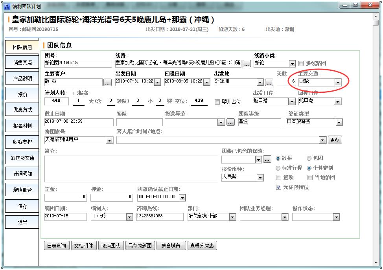Screen dimensions: 383x270
Task: Click the ellipsis button beside 接送导游
Action: pyautogui.click(x=231, y=123)
